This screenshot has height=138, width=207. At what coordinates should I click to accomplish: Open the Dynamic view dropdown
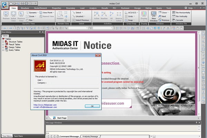coord(38,13)
